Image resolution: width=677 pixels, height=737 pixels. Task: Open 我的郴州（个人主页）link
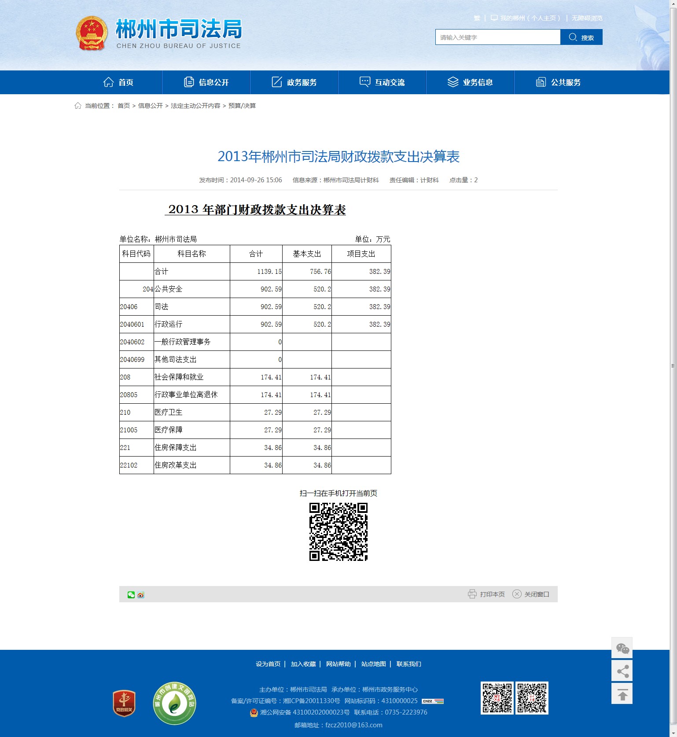526,18
